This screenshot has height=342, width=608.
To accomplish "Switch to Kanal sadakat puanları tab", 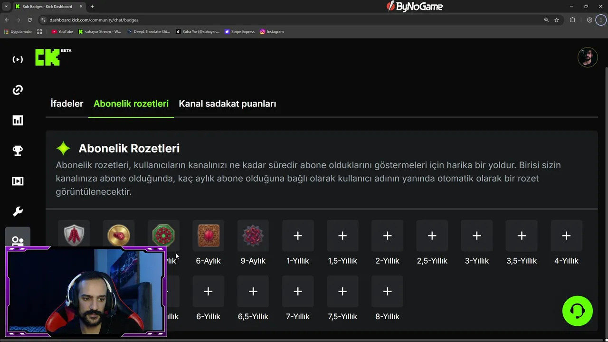I will coord(228,104).
